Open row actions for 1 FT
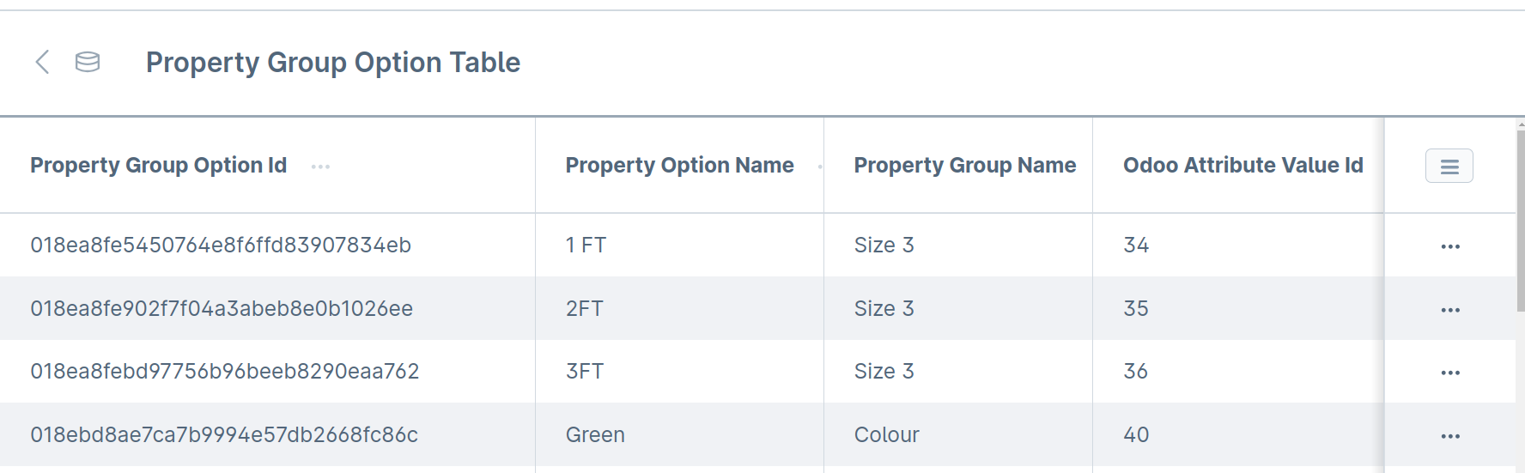The width and height of the screenshot is (1525, 473). (x=1450, y=246)
